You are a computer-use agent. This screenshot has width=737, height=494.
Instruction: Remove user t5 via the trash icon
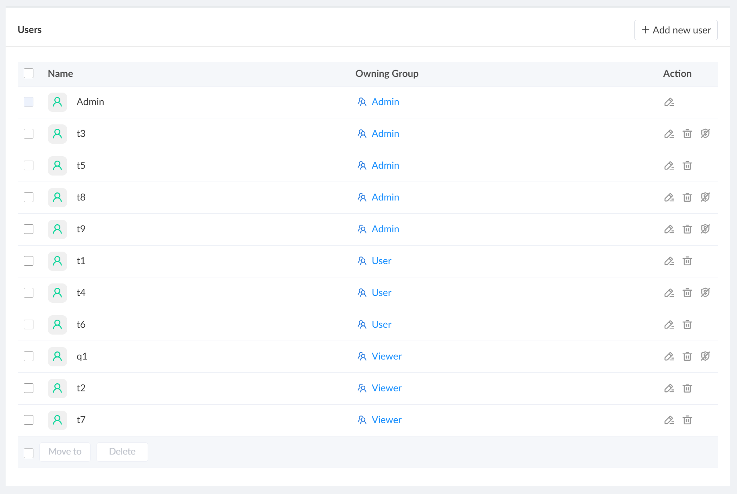[687, 166]
